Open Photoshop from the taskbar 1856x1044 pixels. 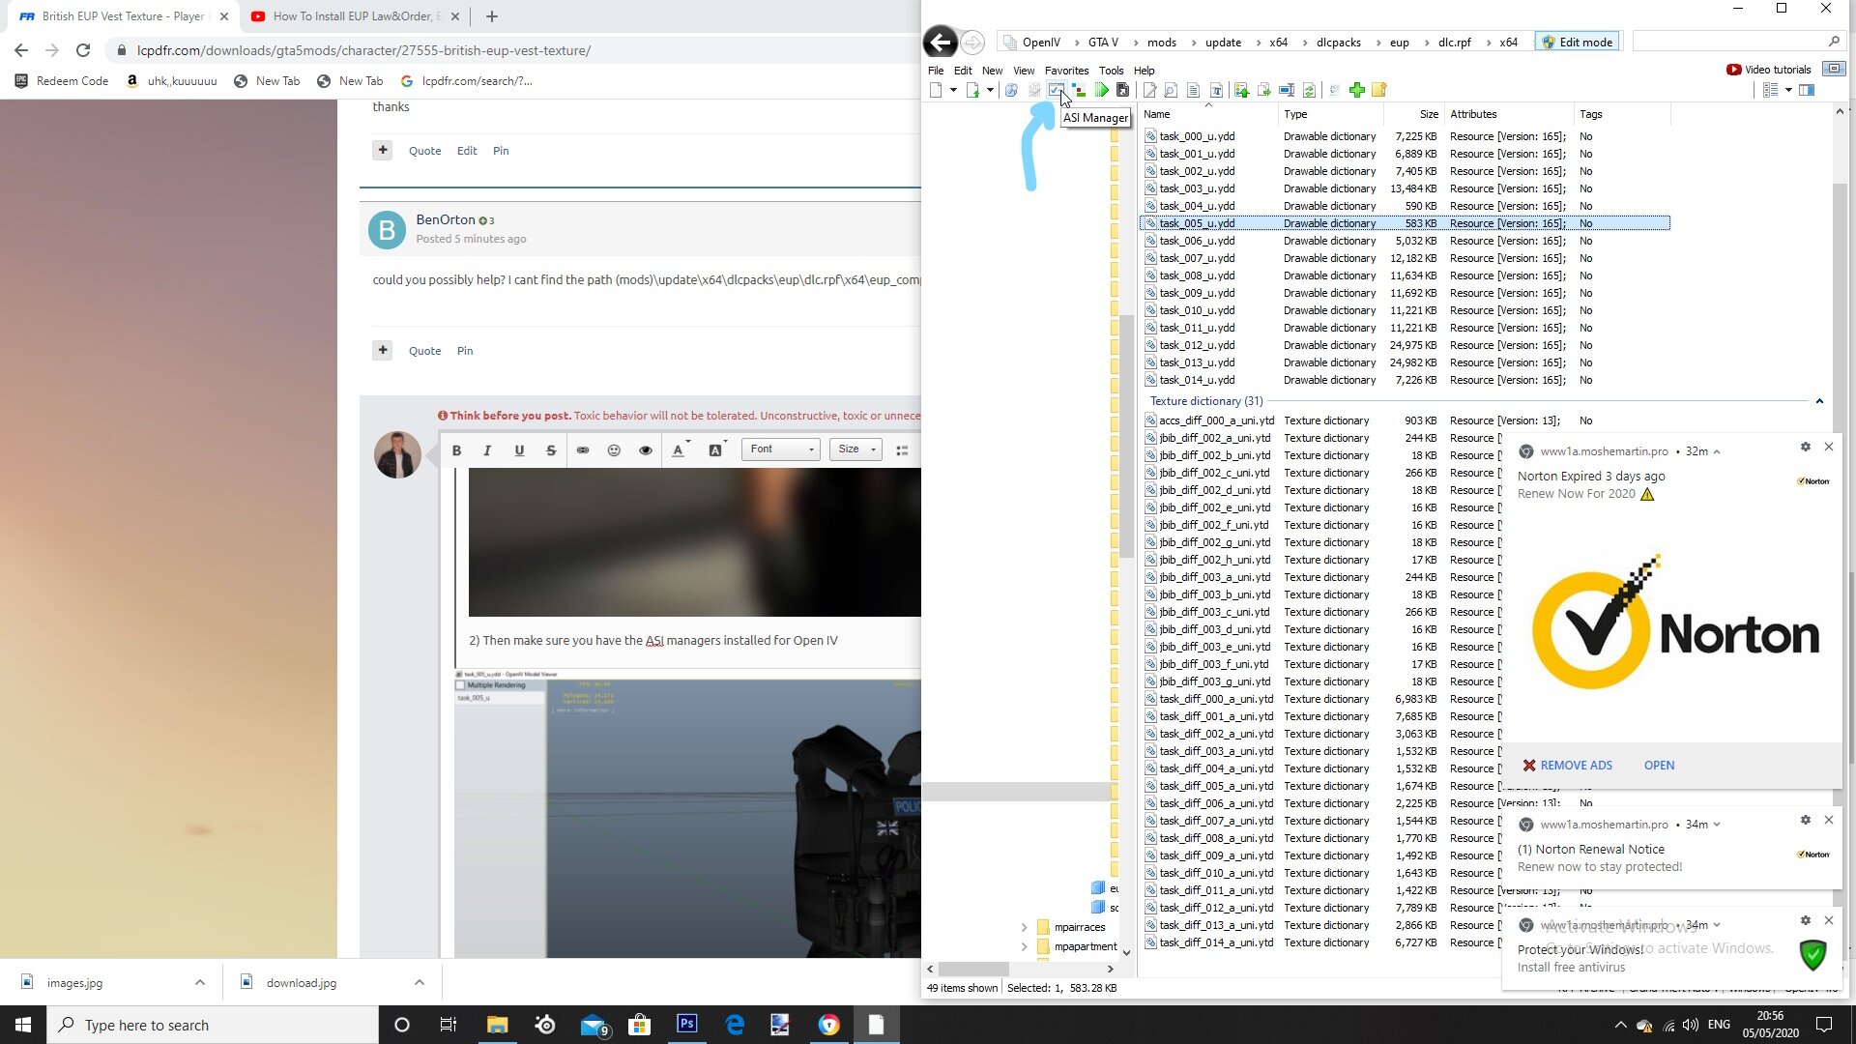click(x=687, y=1025)
